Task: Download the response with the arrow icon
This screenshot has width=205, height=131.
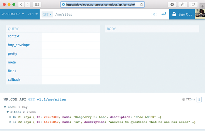Action: tap(199, 100)
